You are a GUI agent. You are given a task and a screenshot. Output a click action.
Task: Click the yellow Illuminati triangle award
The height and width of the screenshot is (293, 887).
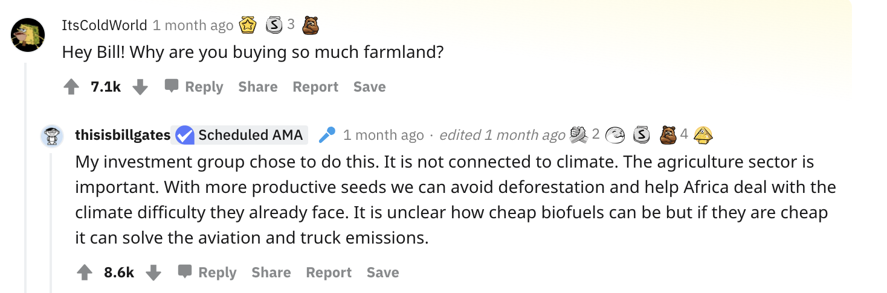(x=702, y=134)
